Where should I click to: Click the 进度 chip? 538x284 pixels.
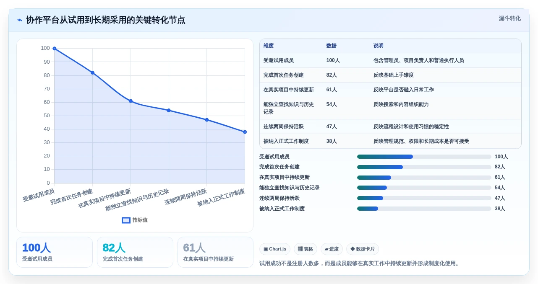click(332, 249)
